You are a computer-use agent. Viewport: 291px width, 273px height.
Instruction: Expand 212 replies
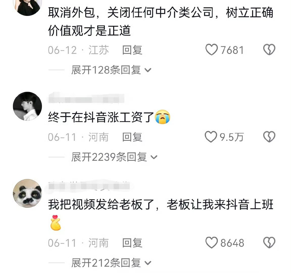[111, 263]
